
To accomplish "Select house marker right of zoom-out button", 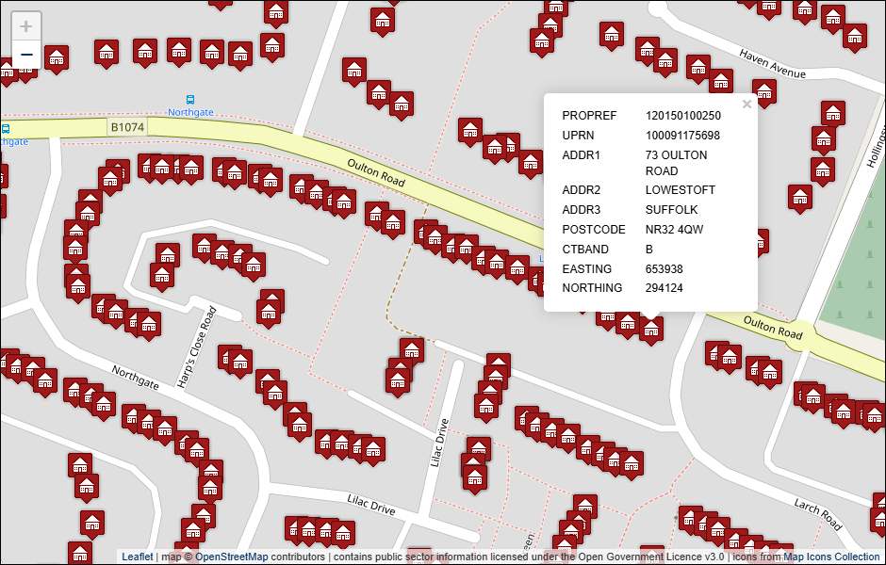I will coord(57,58).
